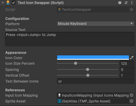Disable the Text Icon Swapper component checkbox

pyautogui.click(x=14, y=3)
